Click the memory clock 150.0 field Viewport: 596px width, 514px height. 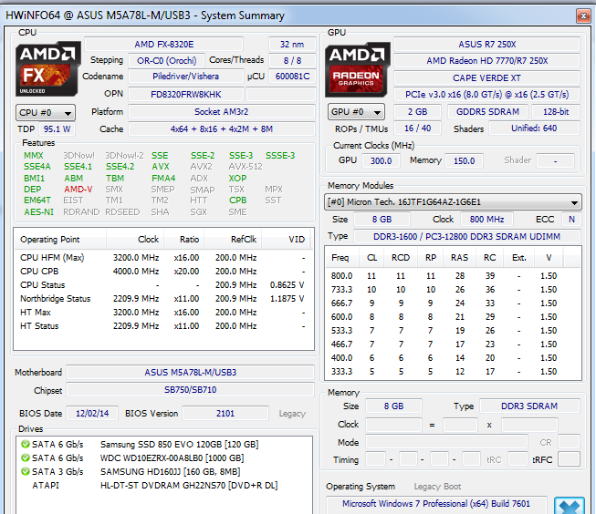coord(464,161)
